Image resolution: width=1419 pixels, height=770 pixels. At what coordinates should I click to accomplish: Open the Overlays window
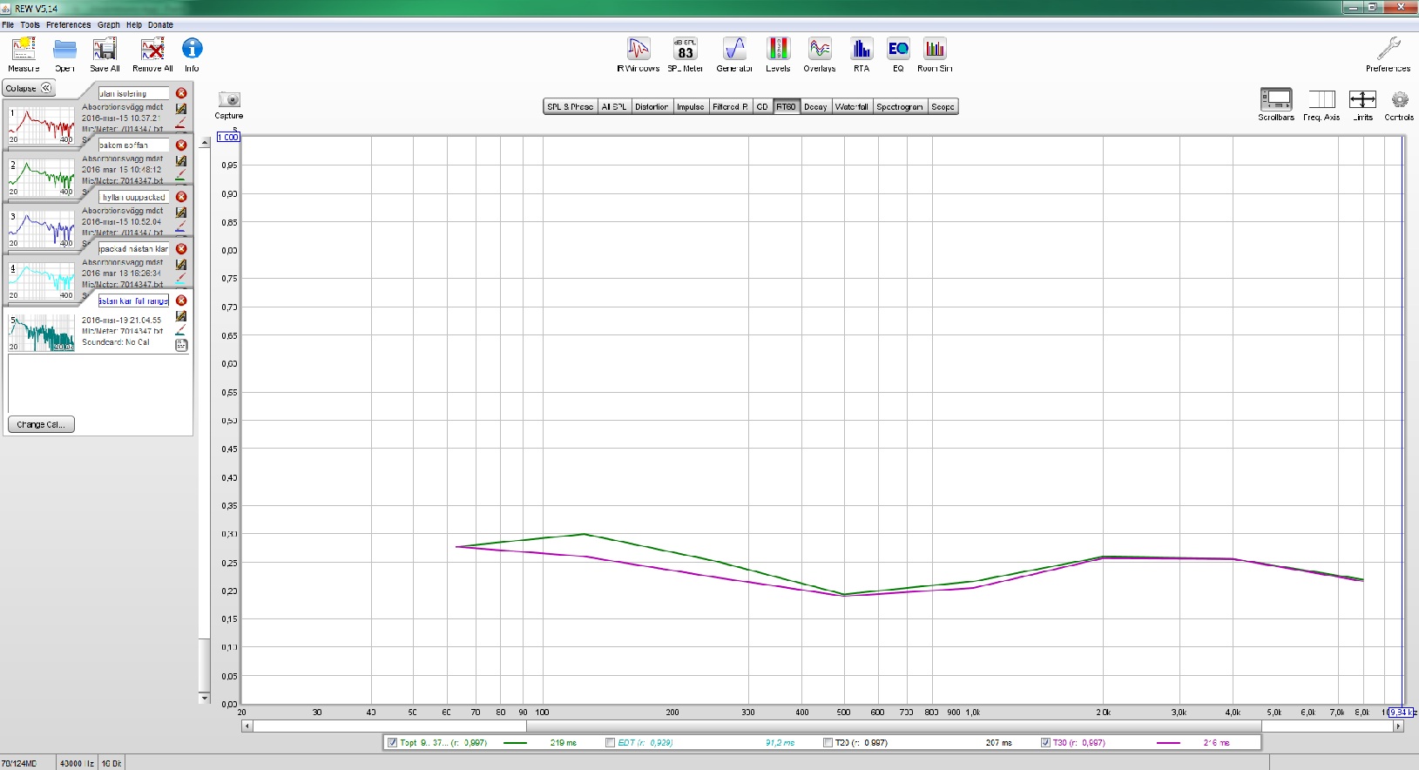819,51
